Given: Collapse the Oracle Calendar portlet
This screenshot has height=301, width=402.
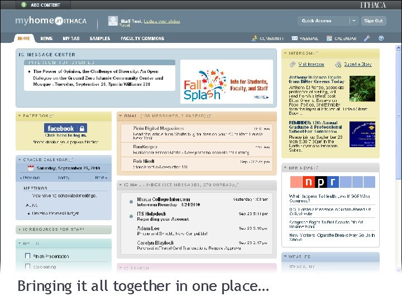Looking at the screenshot, I should (x=20, y=160).
